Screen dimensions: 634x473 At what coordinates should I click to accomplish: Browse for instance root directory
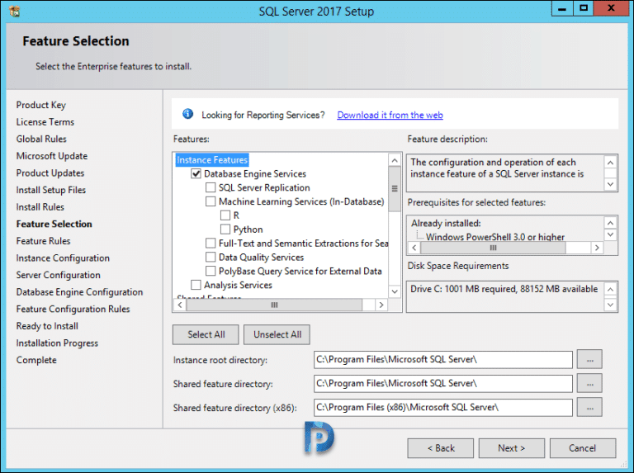pos(590,359)
